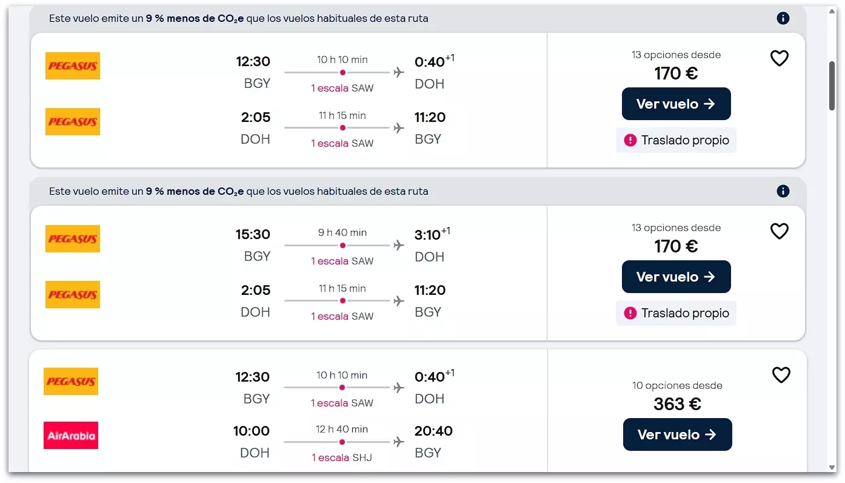
Task: Click 1 escala SAW on 9 h 40 min leg
Action: [342, 261]
